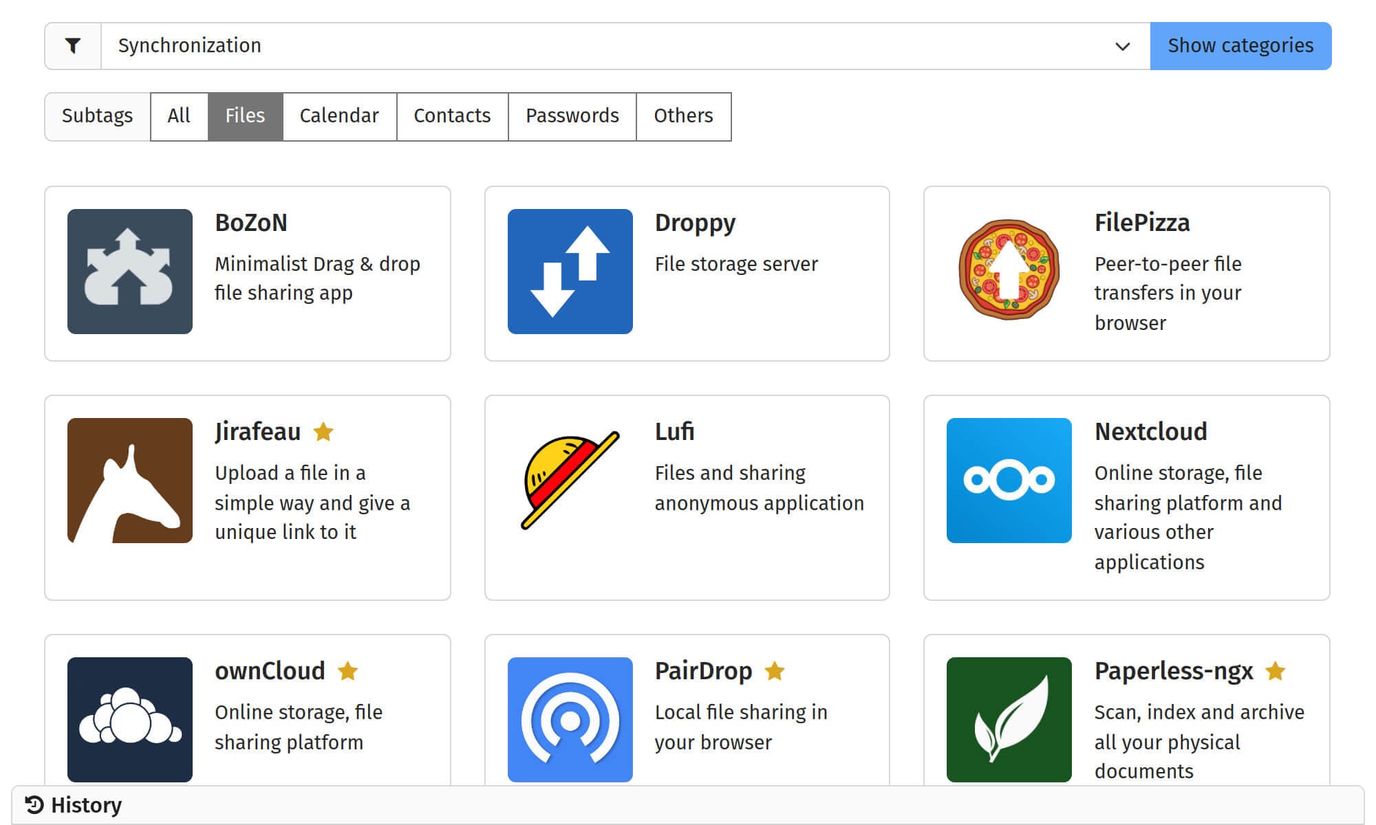1376x825 pixels.
Task: Click the Show categories button
Action: tap(1240, 46)
